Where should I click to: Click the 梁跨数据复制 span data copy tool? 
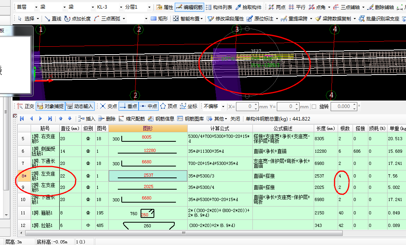(x=333, y=18)
